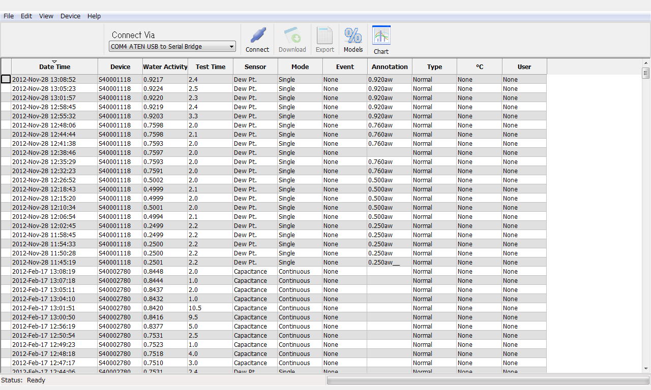This screenshot has height=390, width=651.
Task: Select the water activity value 0.9219
Action: pos(165,107)
